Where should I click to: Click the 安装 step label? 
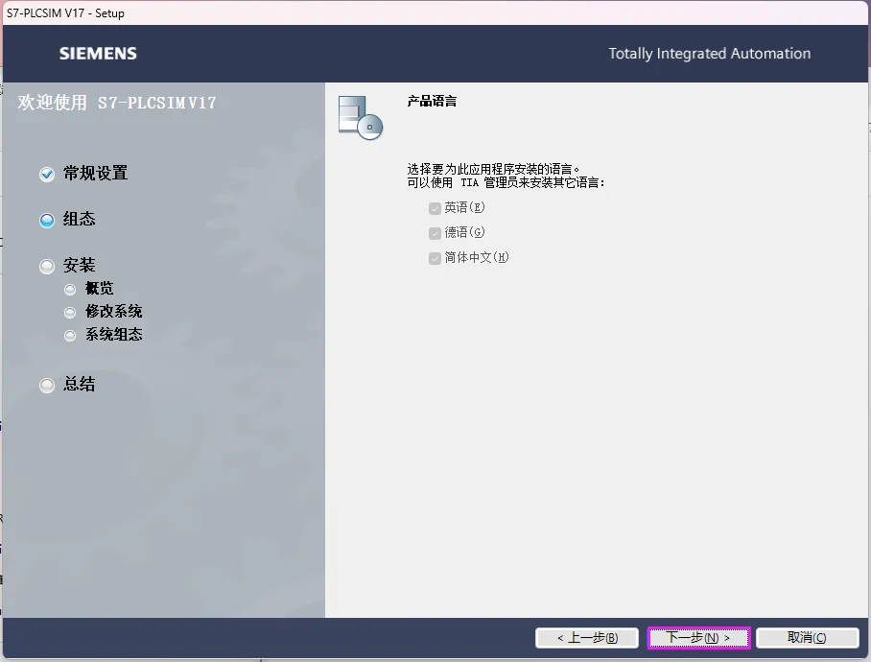(79, 265)
